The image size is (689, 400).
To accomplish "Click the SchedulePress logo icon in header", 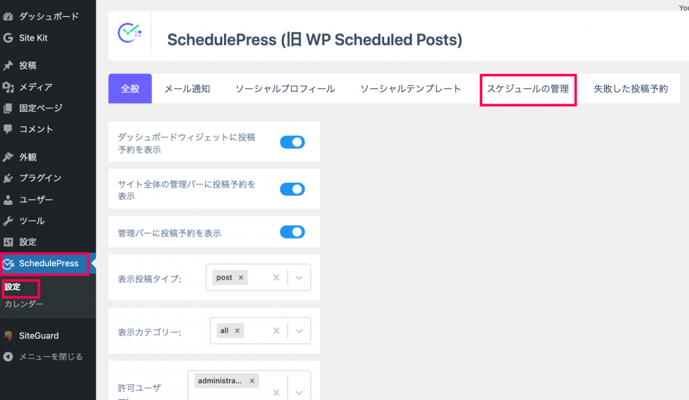I will click(129, 33).
